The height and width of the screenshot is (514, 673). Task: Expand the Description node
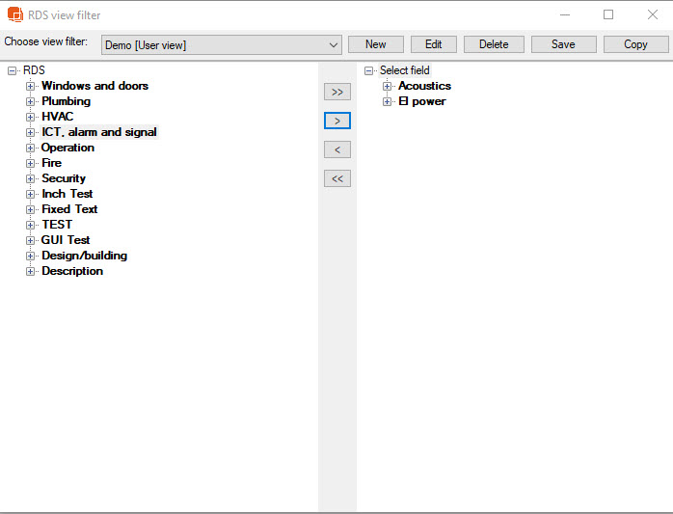(x=30, y=272)
